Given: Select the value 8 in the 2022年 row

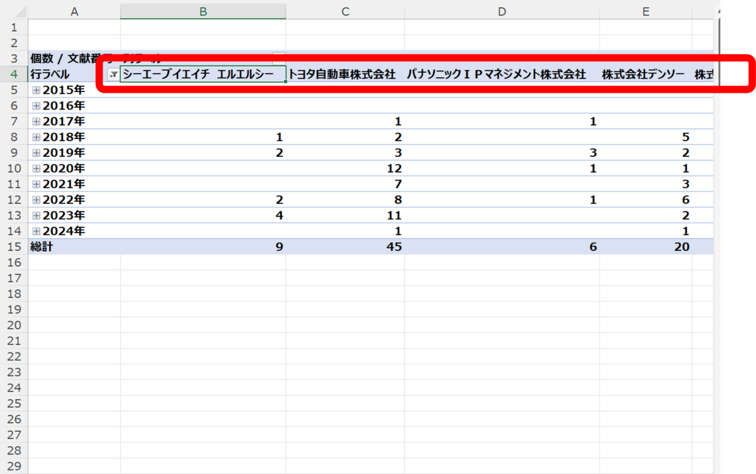Looking at the screenshot, I should coord(346,200).
